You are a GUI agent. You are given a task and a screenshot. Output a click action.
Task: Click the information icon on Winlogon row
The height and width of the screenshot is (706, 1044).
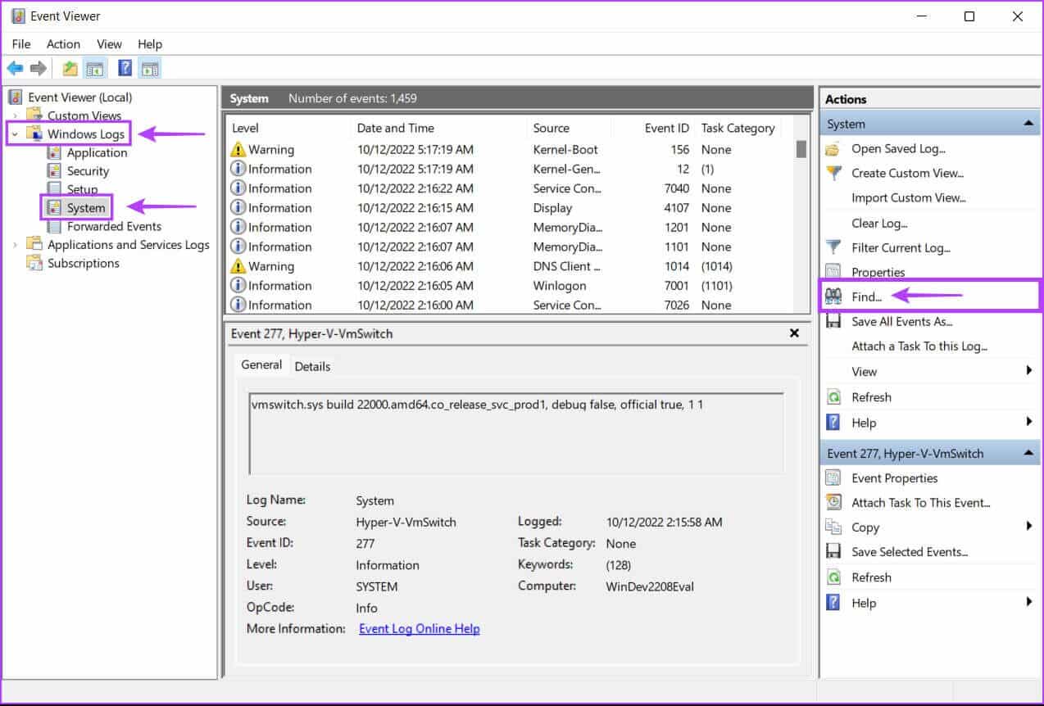(x=238, y=285)
